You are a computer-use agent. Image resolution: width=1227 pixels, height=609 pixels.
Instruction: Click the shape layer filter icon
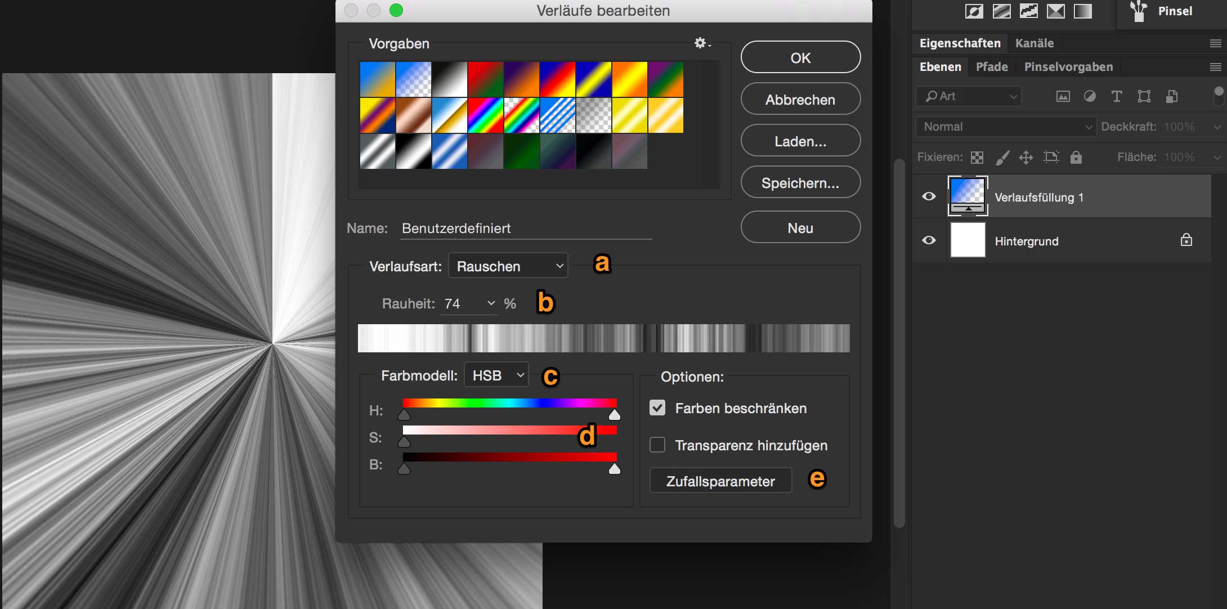[1144, 96]
